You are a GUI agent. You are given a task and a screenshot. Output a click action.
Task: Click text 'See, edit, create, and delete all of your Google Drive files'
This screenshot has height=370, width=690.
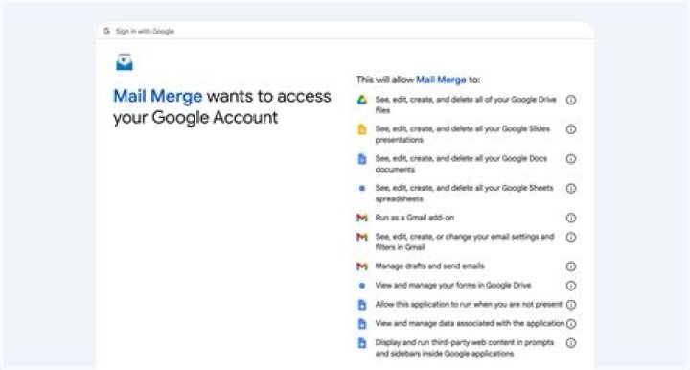coord(466,104)
